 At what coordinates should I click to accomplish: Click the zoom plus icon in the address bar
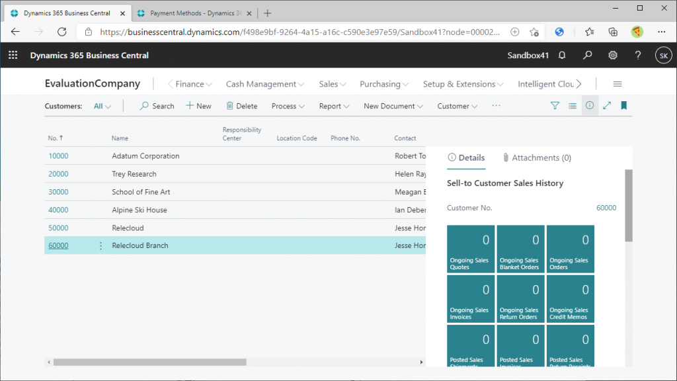tap(514, 32)
